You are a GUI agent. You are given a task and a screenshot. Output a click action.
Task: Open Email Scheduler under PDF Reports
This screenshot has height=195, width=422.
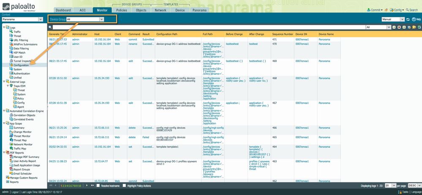[x=23, y=173]
